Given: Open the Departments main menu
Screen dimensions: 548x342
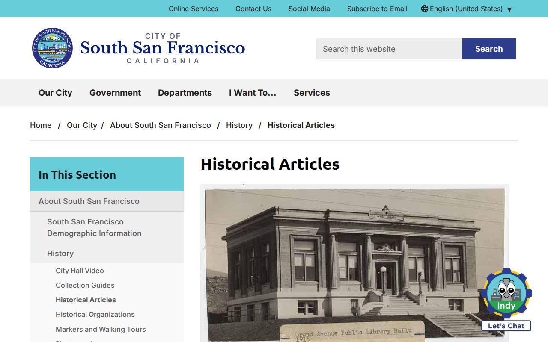Looking at the screenshot, I should tap(185, 93).
